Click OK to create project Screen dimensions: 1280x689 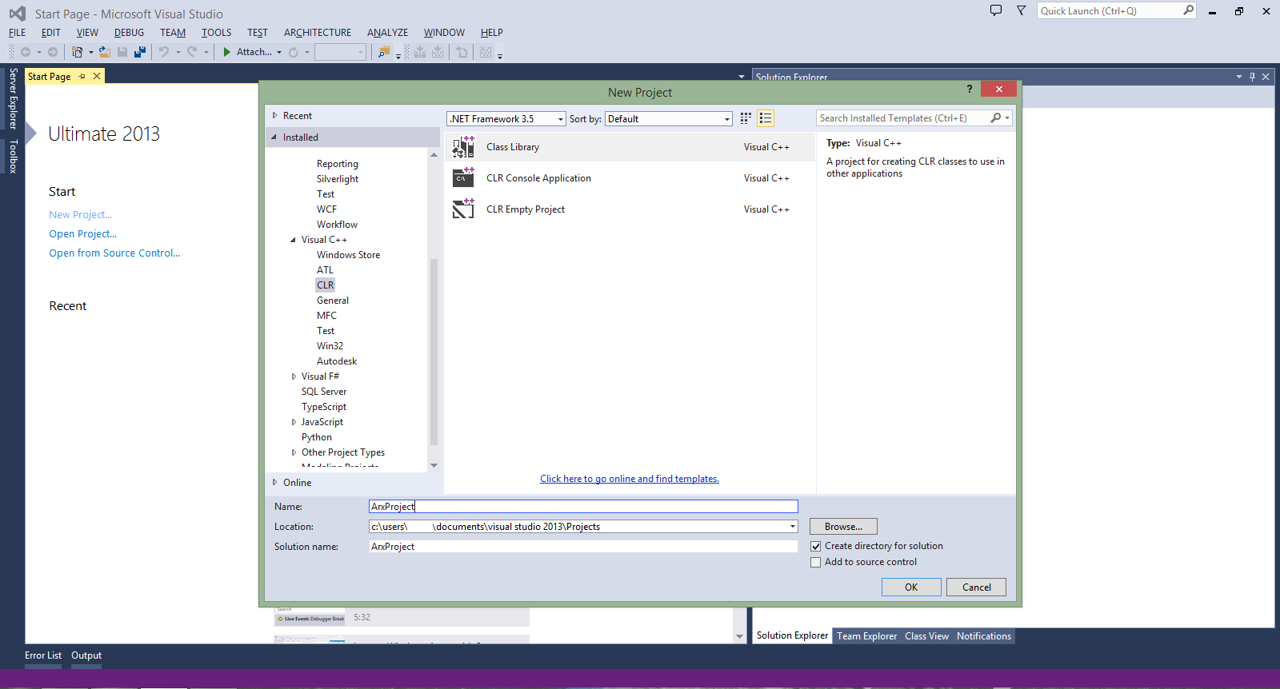click(911, 587)
